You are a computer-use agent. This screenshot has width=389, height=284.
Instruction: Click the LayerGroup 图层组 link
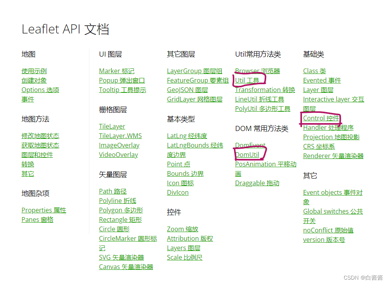194,71
